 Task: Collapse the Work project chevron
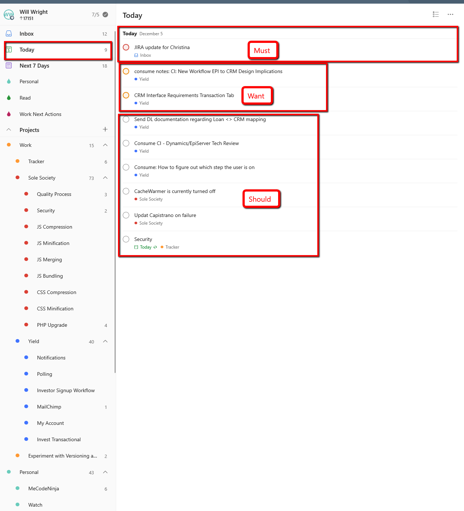[x=105, y=145]
